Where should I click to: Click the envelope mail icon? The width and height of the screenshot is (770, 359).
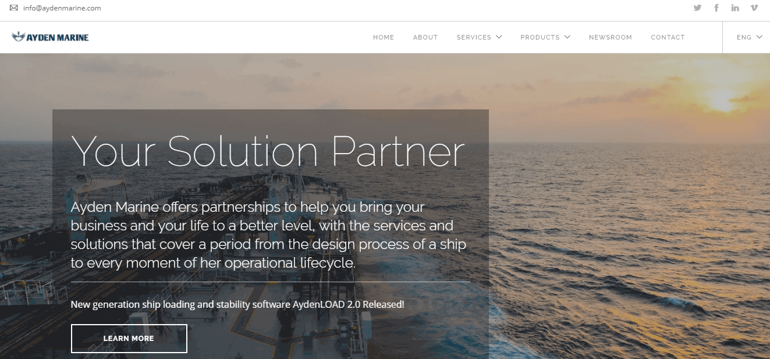coord(14,8)
